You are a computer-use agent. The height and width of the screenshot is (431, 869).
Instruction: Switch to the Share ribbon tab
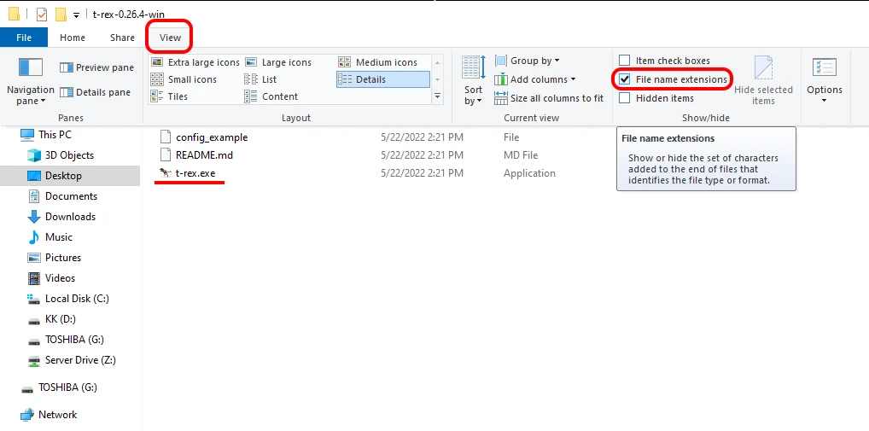click(122, 38)
